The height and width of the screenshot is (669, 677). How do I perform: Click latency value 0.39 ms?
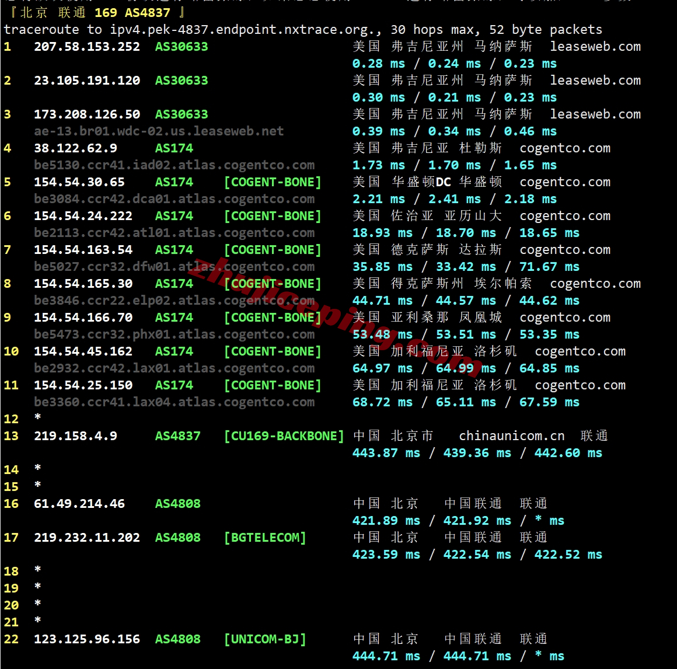click(379, 131)
